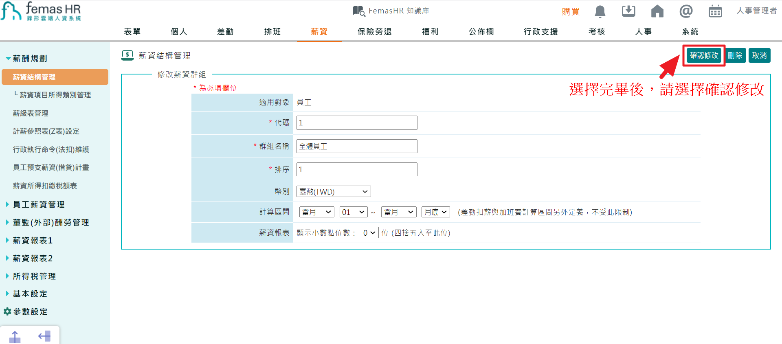Open the 表單 menu

point(132,32)
